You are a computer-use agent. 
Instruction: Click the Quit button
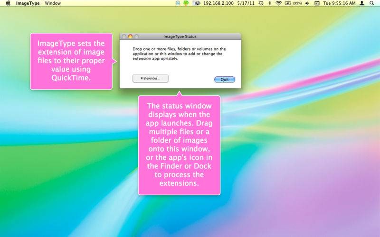click(225, 79)
